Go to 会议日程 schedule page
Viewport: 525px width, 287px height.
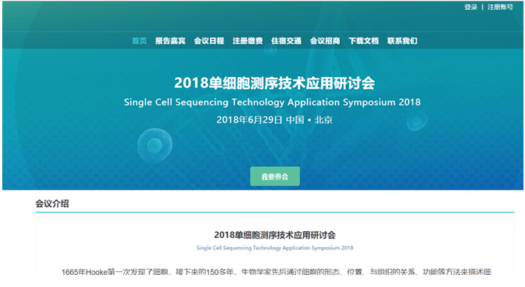coord(209,41)
